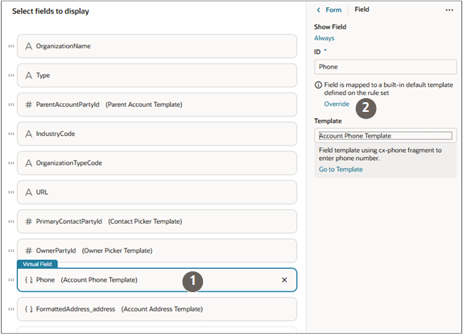Open the Account Phone Template dropdown
463x334 pixels.
click(386, 136)
